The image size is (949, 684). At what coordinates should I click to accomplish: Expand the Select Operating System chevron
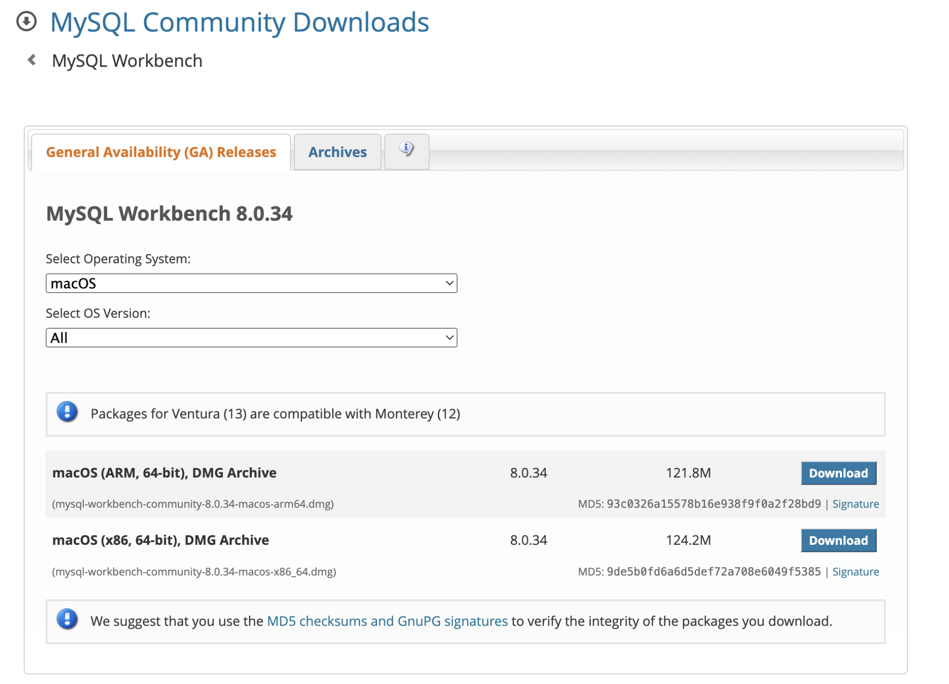(x=448, y=283)
